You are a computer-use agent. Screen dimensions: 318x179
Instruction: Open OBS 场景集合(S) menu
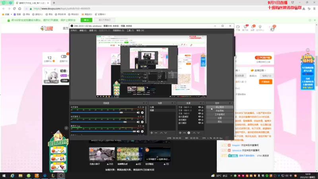(x=118, y=31)
